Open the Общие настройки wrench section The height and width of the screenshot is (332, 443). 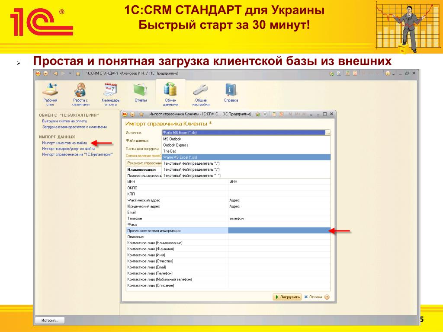[x=201, y=94]
